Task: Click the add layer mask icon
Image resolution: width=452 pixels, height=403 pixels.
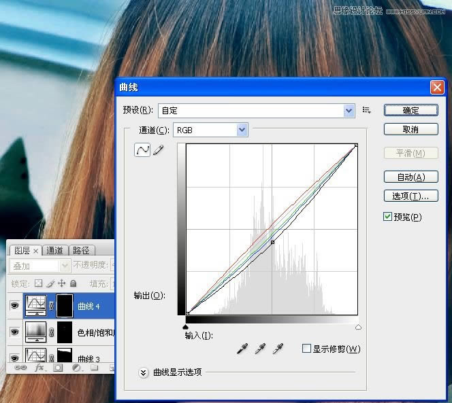Action: 58,368
